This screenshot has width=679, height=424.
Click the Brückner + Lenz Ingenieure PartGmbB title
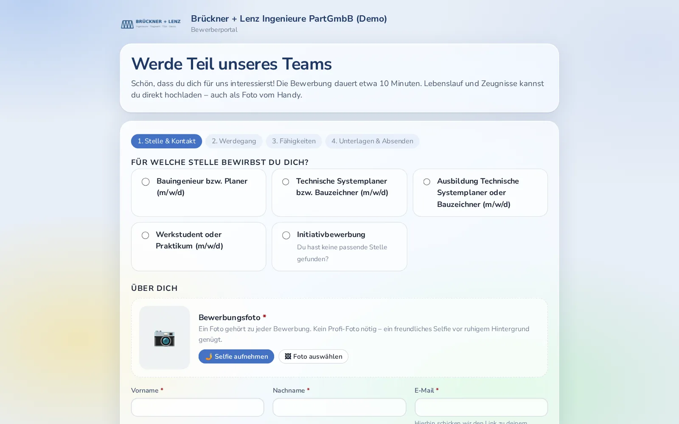(x=289, y=19)
